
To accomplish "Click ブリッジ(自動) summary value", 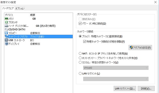I will tap(37, 37).
